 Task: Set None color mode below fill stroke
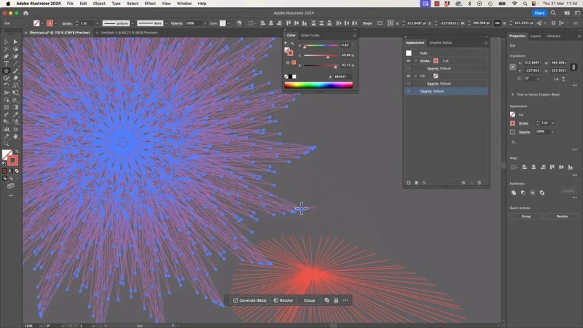click(x=17, y=171)
